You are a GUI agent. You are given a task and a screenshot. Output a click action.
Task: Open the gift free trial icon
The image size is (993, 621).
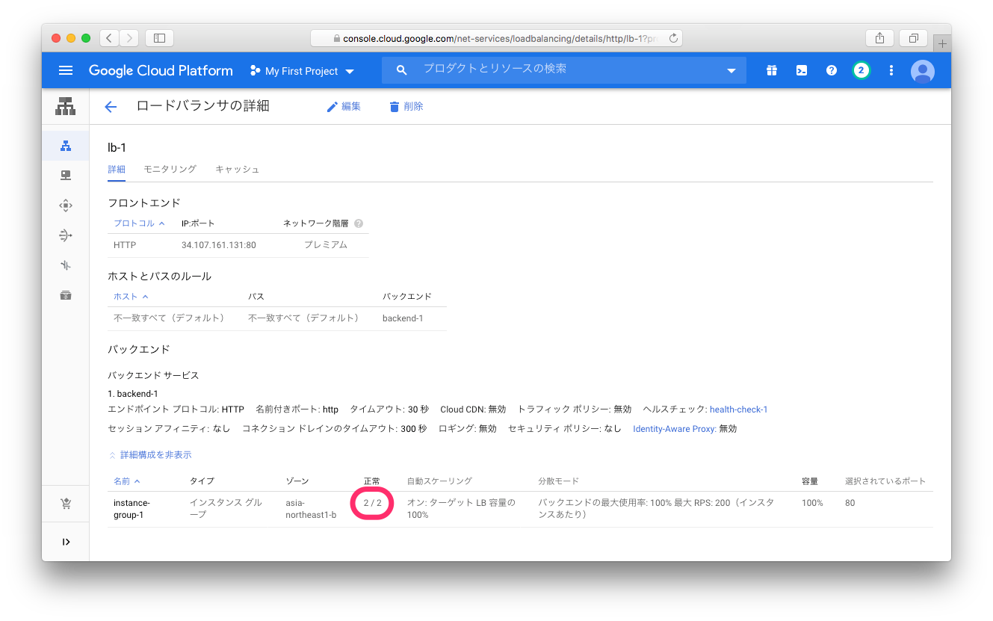click(x=771, y=70)
